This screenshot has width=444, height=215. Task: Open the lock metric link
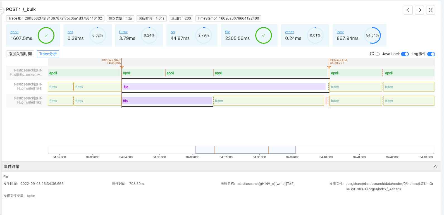(x=340, y=32)
